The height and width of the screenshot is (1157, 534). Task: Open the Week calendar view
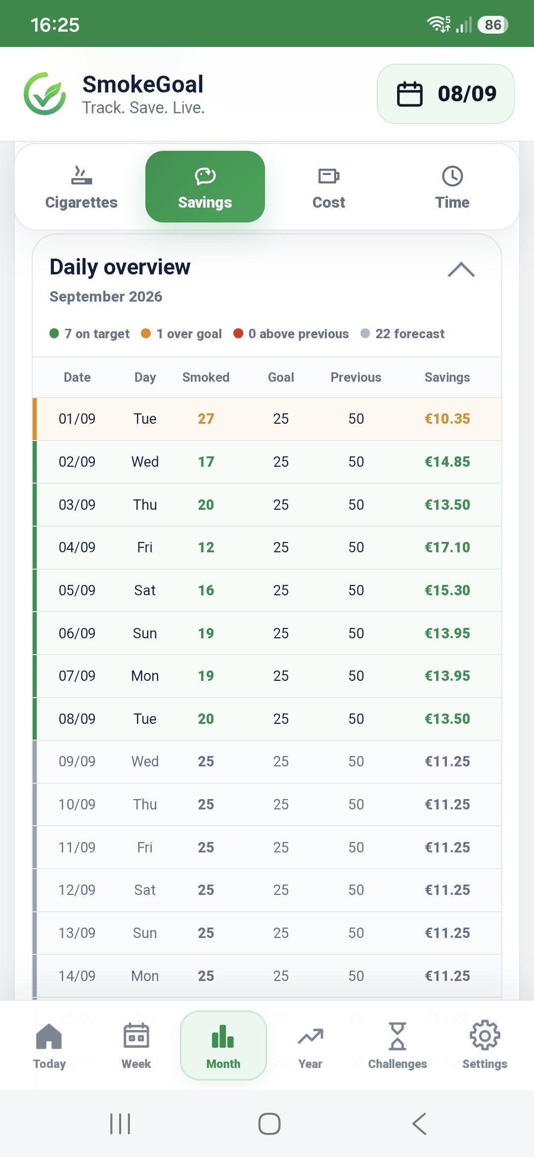(136, 1045)
